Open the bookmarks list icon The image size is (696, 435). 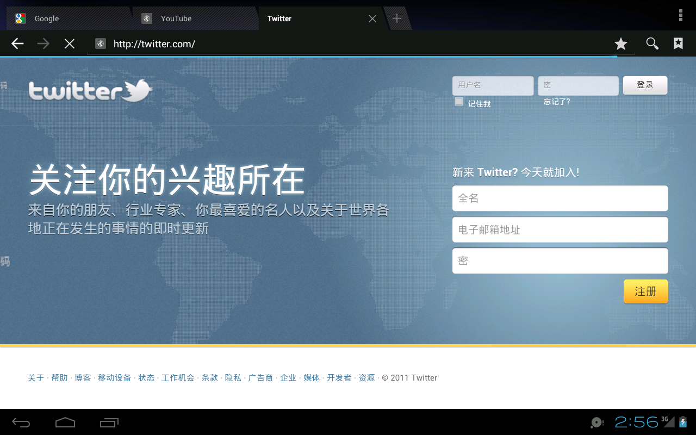click(678, 43)
